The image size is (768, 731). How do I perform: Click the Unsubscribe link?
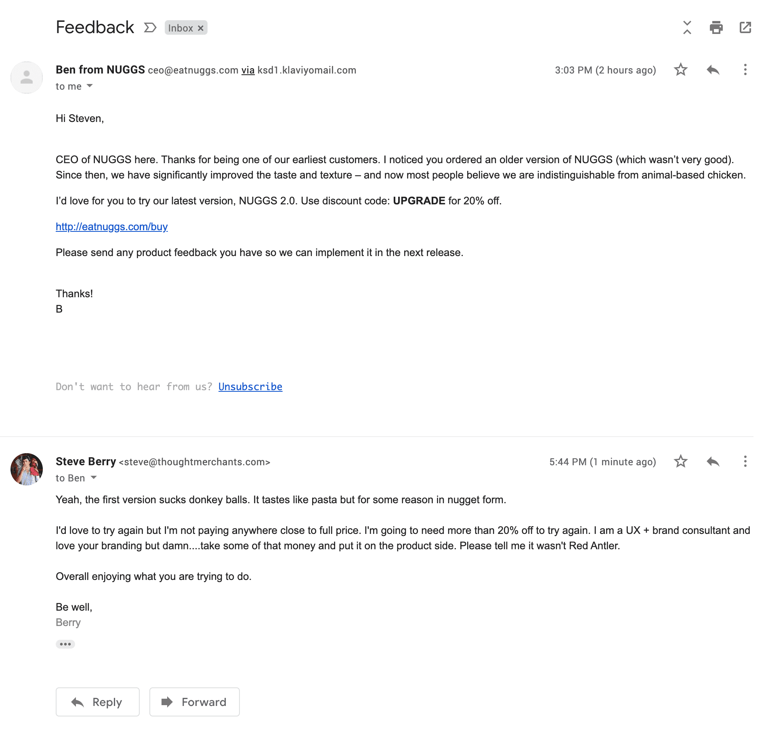click(250, 387)
